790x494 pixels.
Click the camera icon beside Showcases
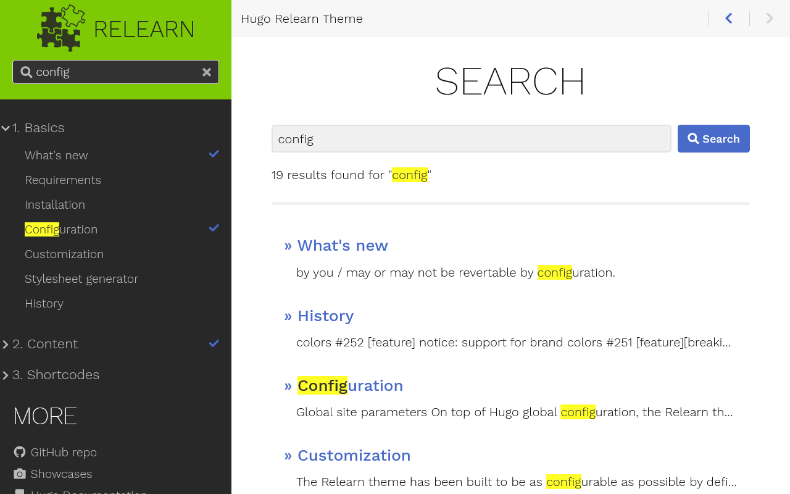click(19, 474)
